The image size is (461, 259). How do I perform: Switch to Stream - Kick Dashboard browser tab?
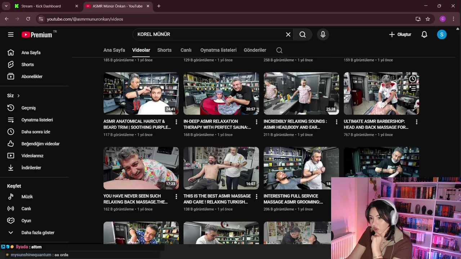pyautogui.click(x=41, y=6)
